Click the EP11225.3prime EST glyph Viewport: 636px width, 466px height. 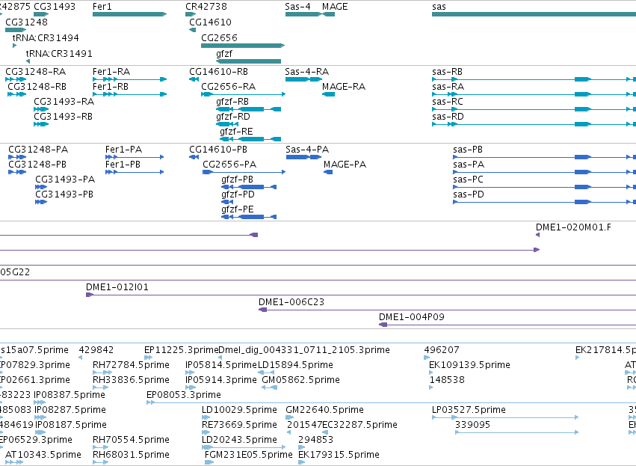149,358
